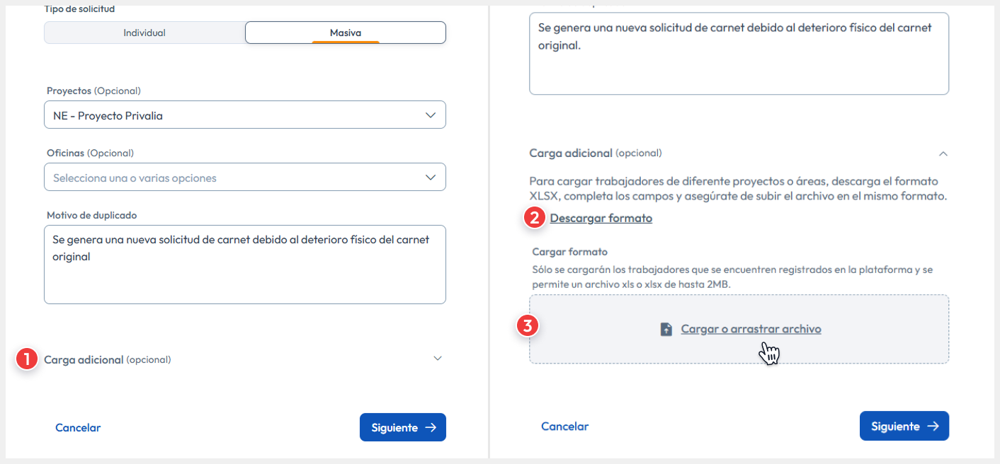The height and width of the screenshot is (464, 1000).
Task: Click the Proyectos dropdown chevron icon
Action: pyautogui.click(x=431, y=115)
